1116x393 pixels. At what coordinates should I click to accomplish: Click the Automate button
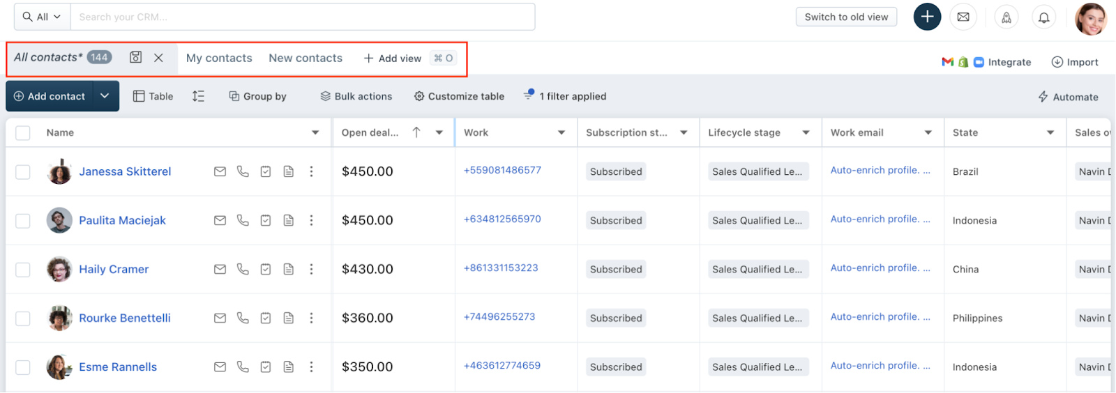point(1068,97)
